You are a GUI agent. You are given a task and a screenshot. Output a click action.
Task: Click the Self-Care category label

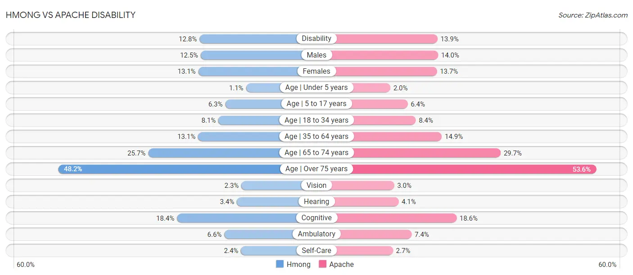click(x=316, y=250)
